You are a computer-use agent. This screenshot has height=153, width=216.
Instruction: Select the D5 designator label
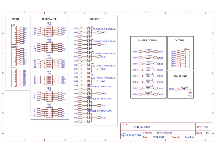(92, 75)
